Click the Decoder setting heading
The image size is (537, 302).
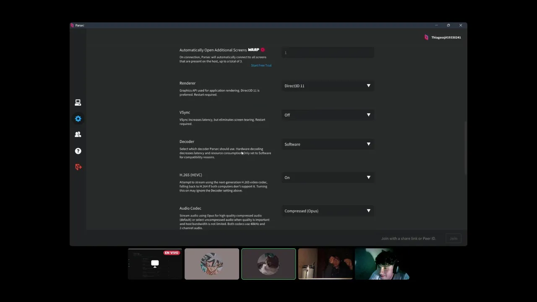(187, 141)
